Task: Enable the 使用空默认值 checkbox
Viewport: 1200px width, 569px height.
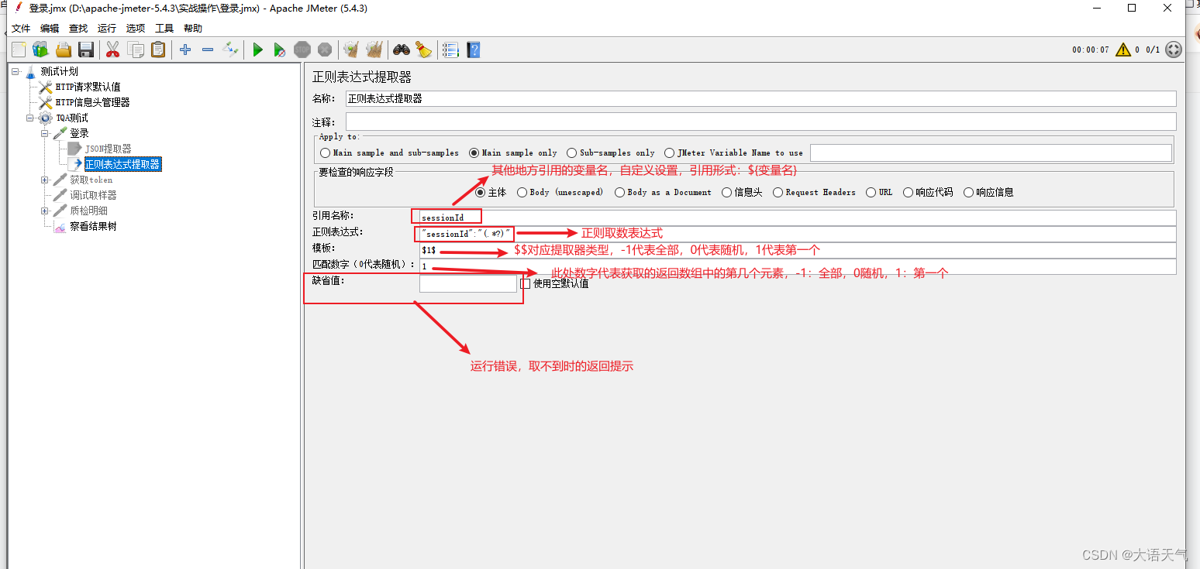Action: click(524, 283)
